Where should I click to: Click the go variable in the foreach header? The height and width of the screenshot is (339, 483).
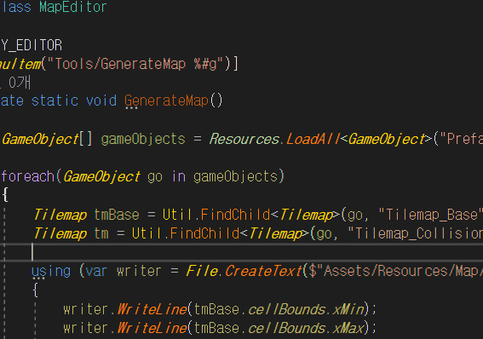(155, 177)
